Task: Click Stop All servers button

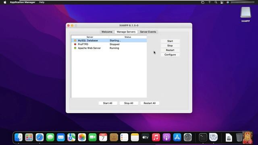Action: click(x=129, y=103)
